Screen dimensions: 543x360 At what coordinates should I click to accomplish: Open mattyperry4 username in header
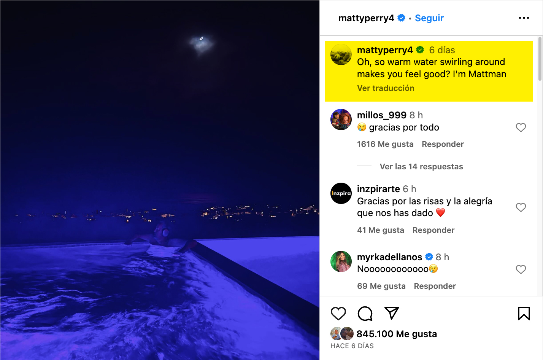click(x=366, y=18)
